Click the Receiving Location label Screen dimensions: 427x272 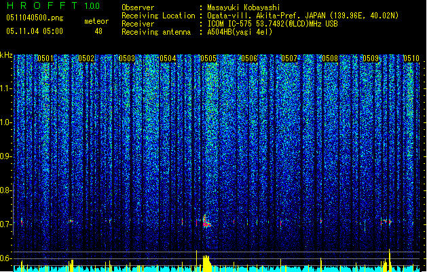158,16
